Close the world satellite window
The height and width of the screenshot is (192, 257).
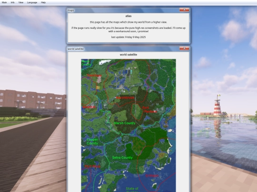[184, 48]
